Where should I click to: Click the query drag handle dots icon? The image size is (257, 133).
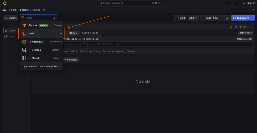click(251, 27)
